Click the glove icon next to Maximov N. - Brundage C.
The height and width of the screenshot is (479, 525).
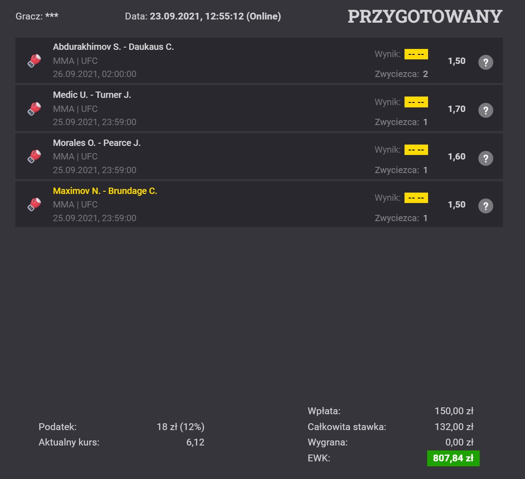tap(34, 204)
